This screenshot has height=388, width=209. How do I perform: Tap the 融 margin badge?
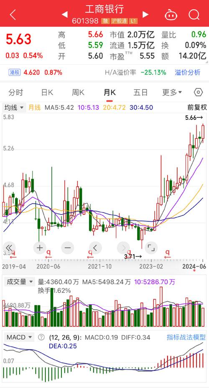click(105, 21)
